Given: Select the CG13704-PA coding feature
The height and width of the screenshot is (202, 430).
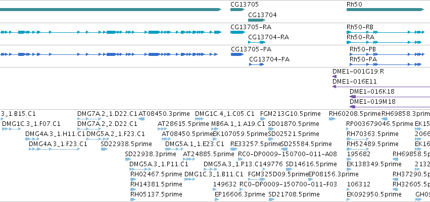Looking at the screenshot, I should click(256, 64).
